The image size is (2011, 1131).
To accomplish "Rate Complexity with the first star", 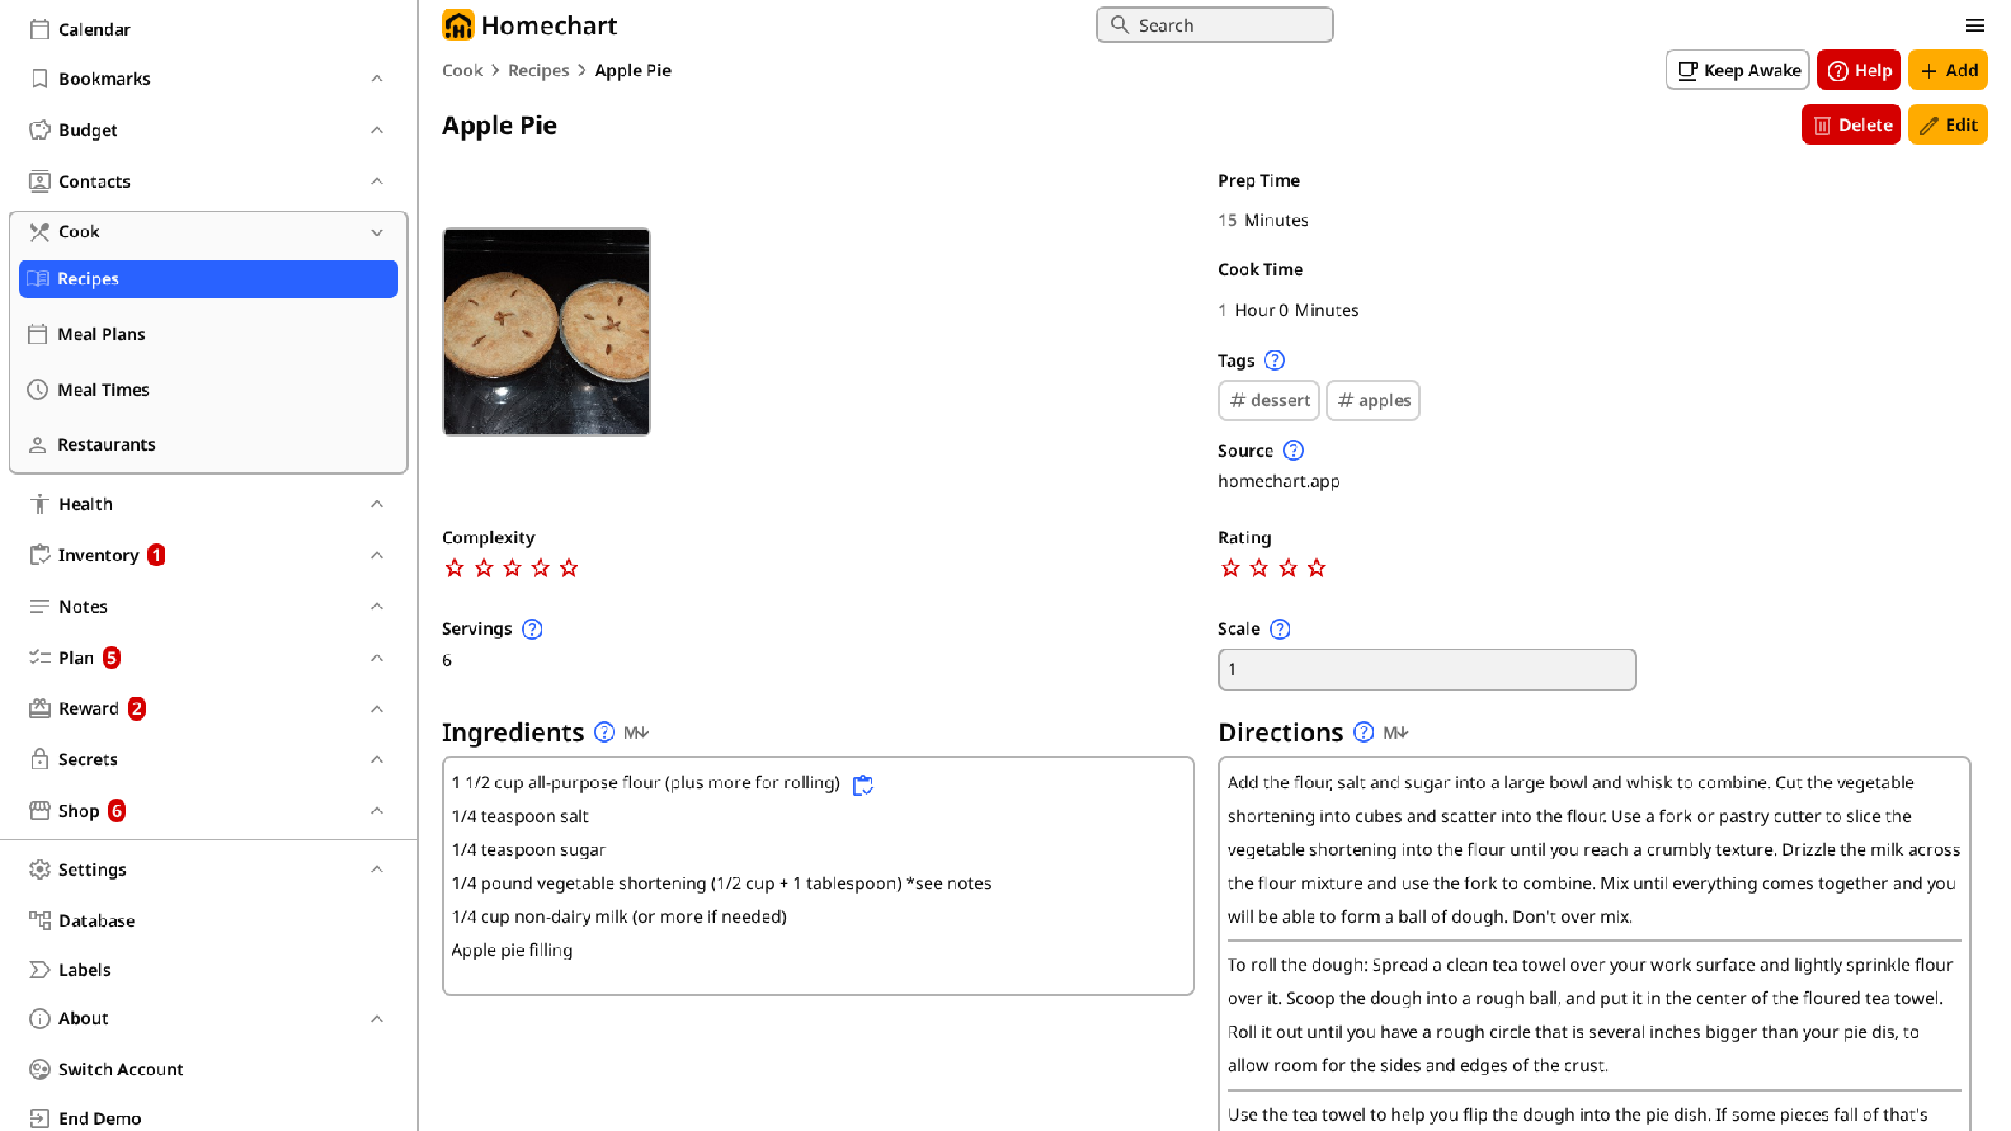I will pos(454,566).
